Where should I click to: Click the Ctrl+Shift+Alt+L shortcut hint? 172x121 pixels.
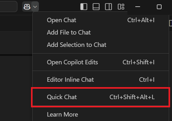132,97
